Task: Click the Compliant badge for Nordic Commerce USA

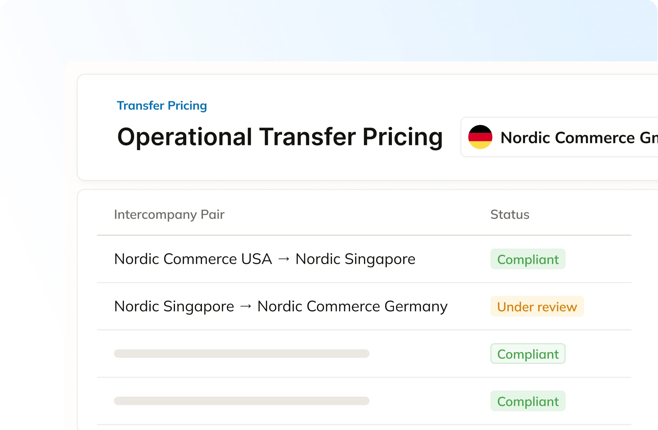Action: pos(528,259)
